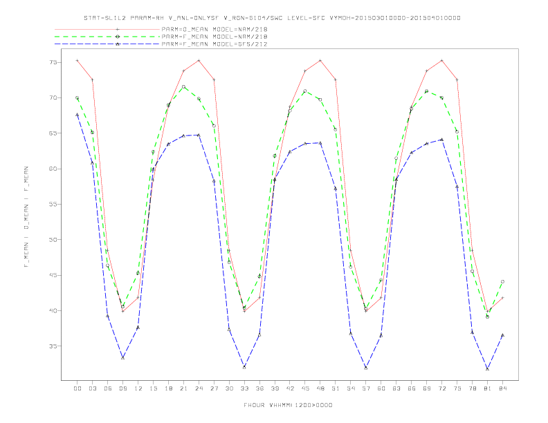Click the x-axis tick label 18
This screenshot has width=548, height=423.
168,388
